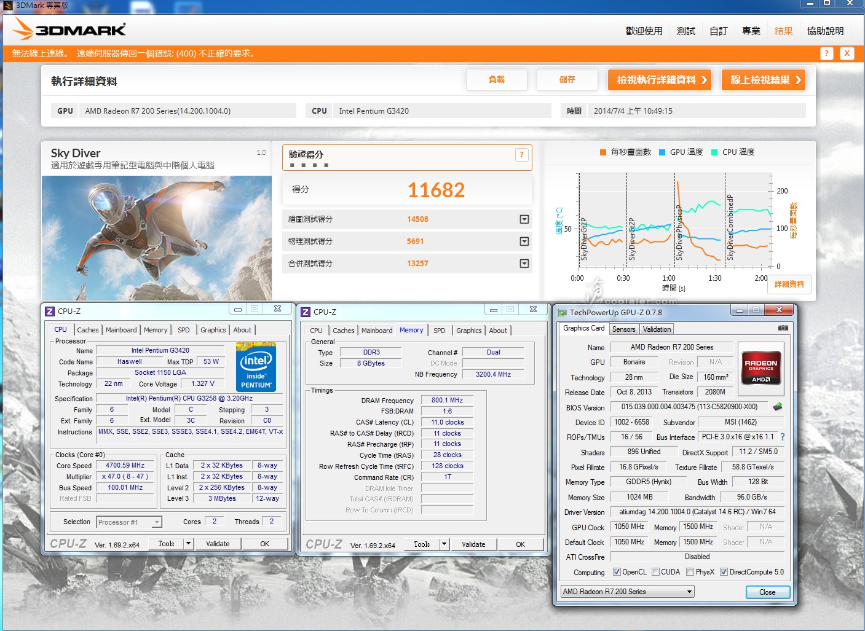Image resolution: width=865 pixels, height=631 pixels.
Task: Click OK in the middle CPU-Z window
Action: 521,544
